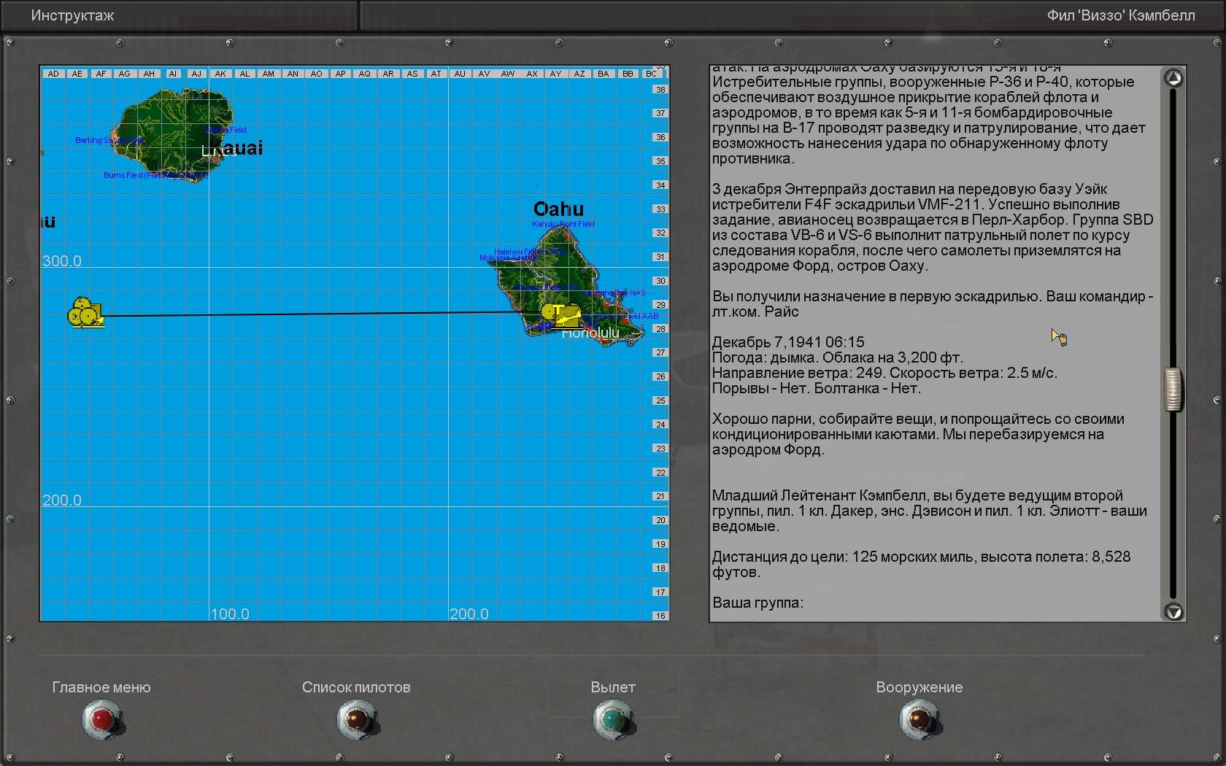Click the Honolulu city label

click(x=590, y=333)
